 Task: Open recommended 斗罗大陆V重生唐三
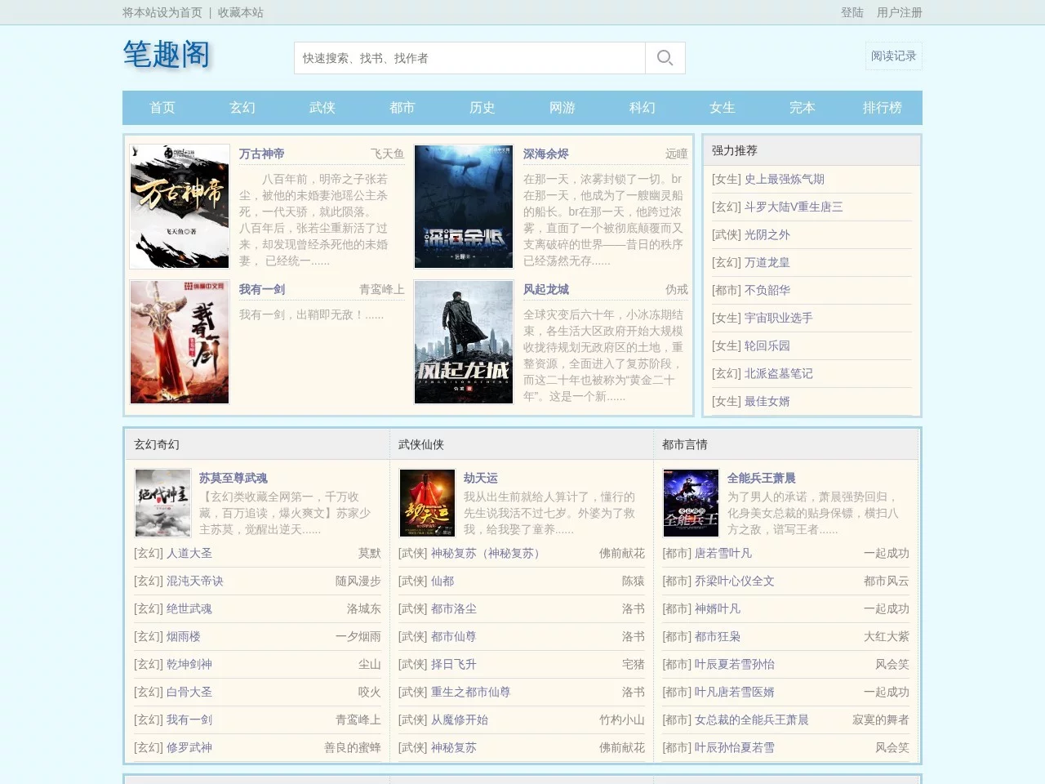pyautogui.click(x=794, y=207)
